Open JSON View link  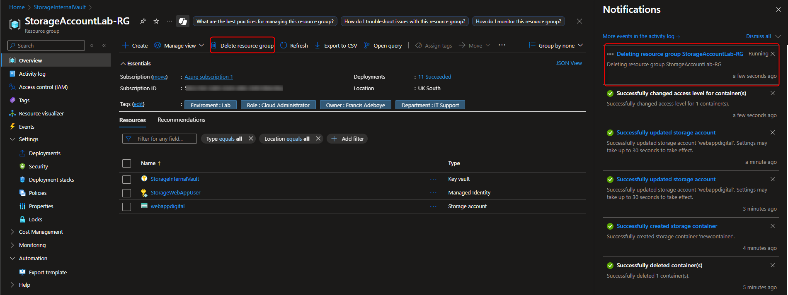coord(569,63)
